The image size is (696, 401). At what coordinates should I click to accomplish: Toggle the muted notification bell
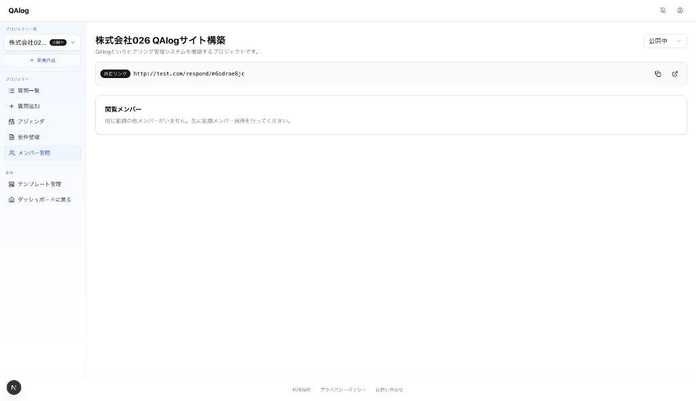click(x=663, y=10)
